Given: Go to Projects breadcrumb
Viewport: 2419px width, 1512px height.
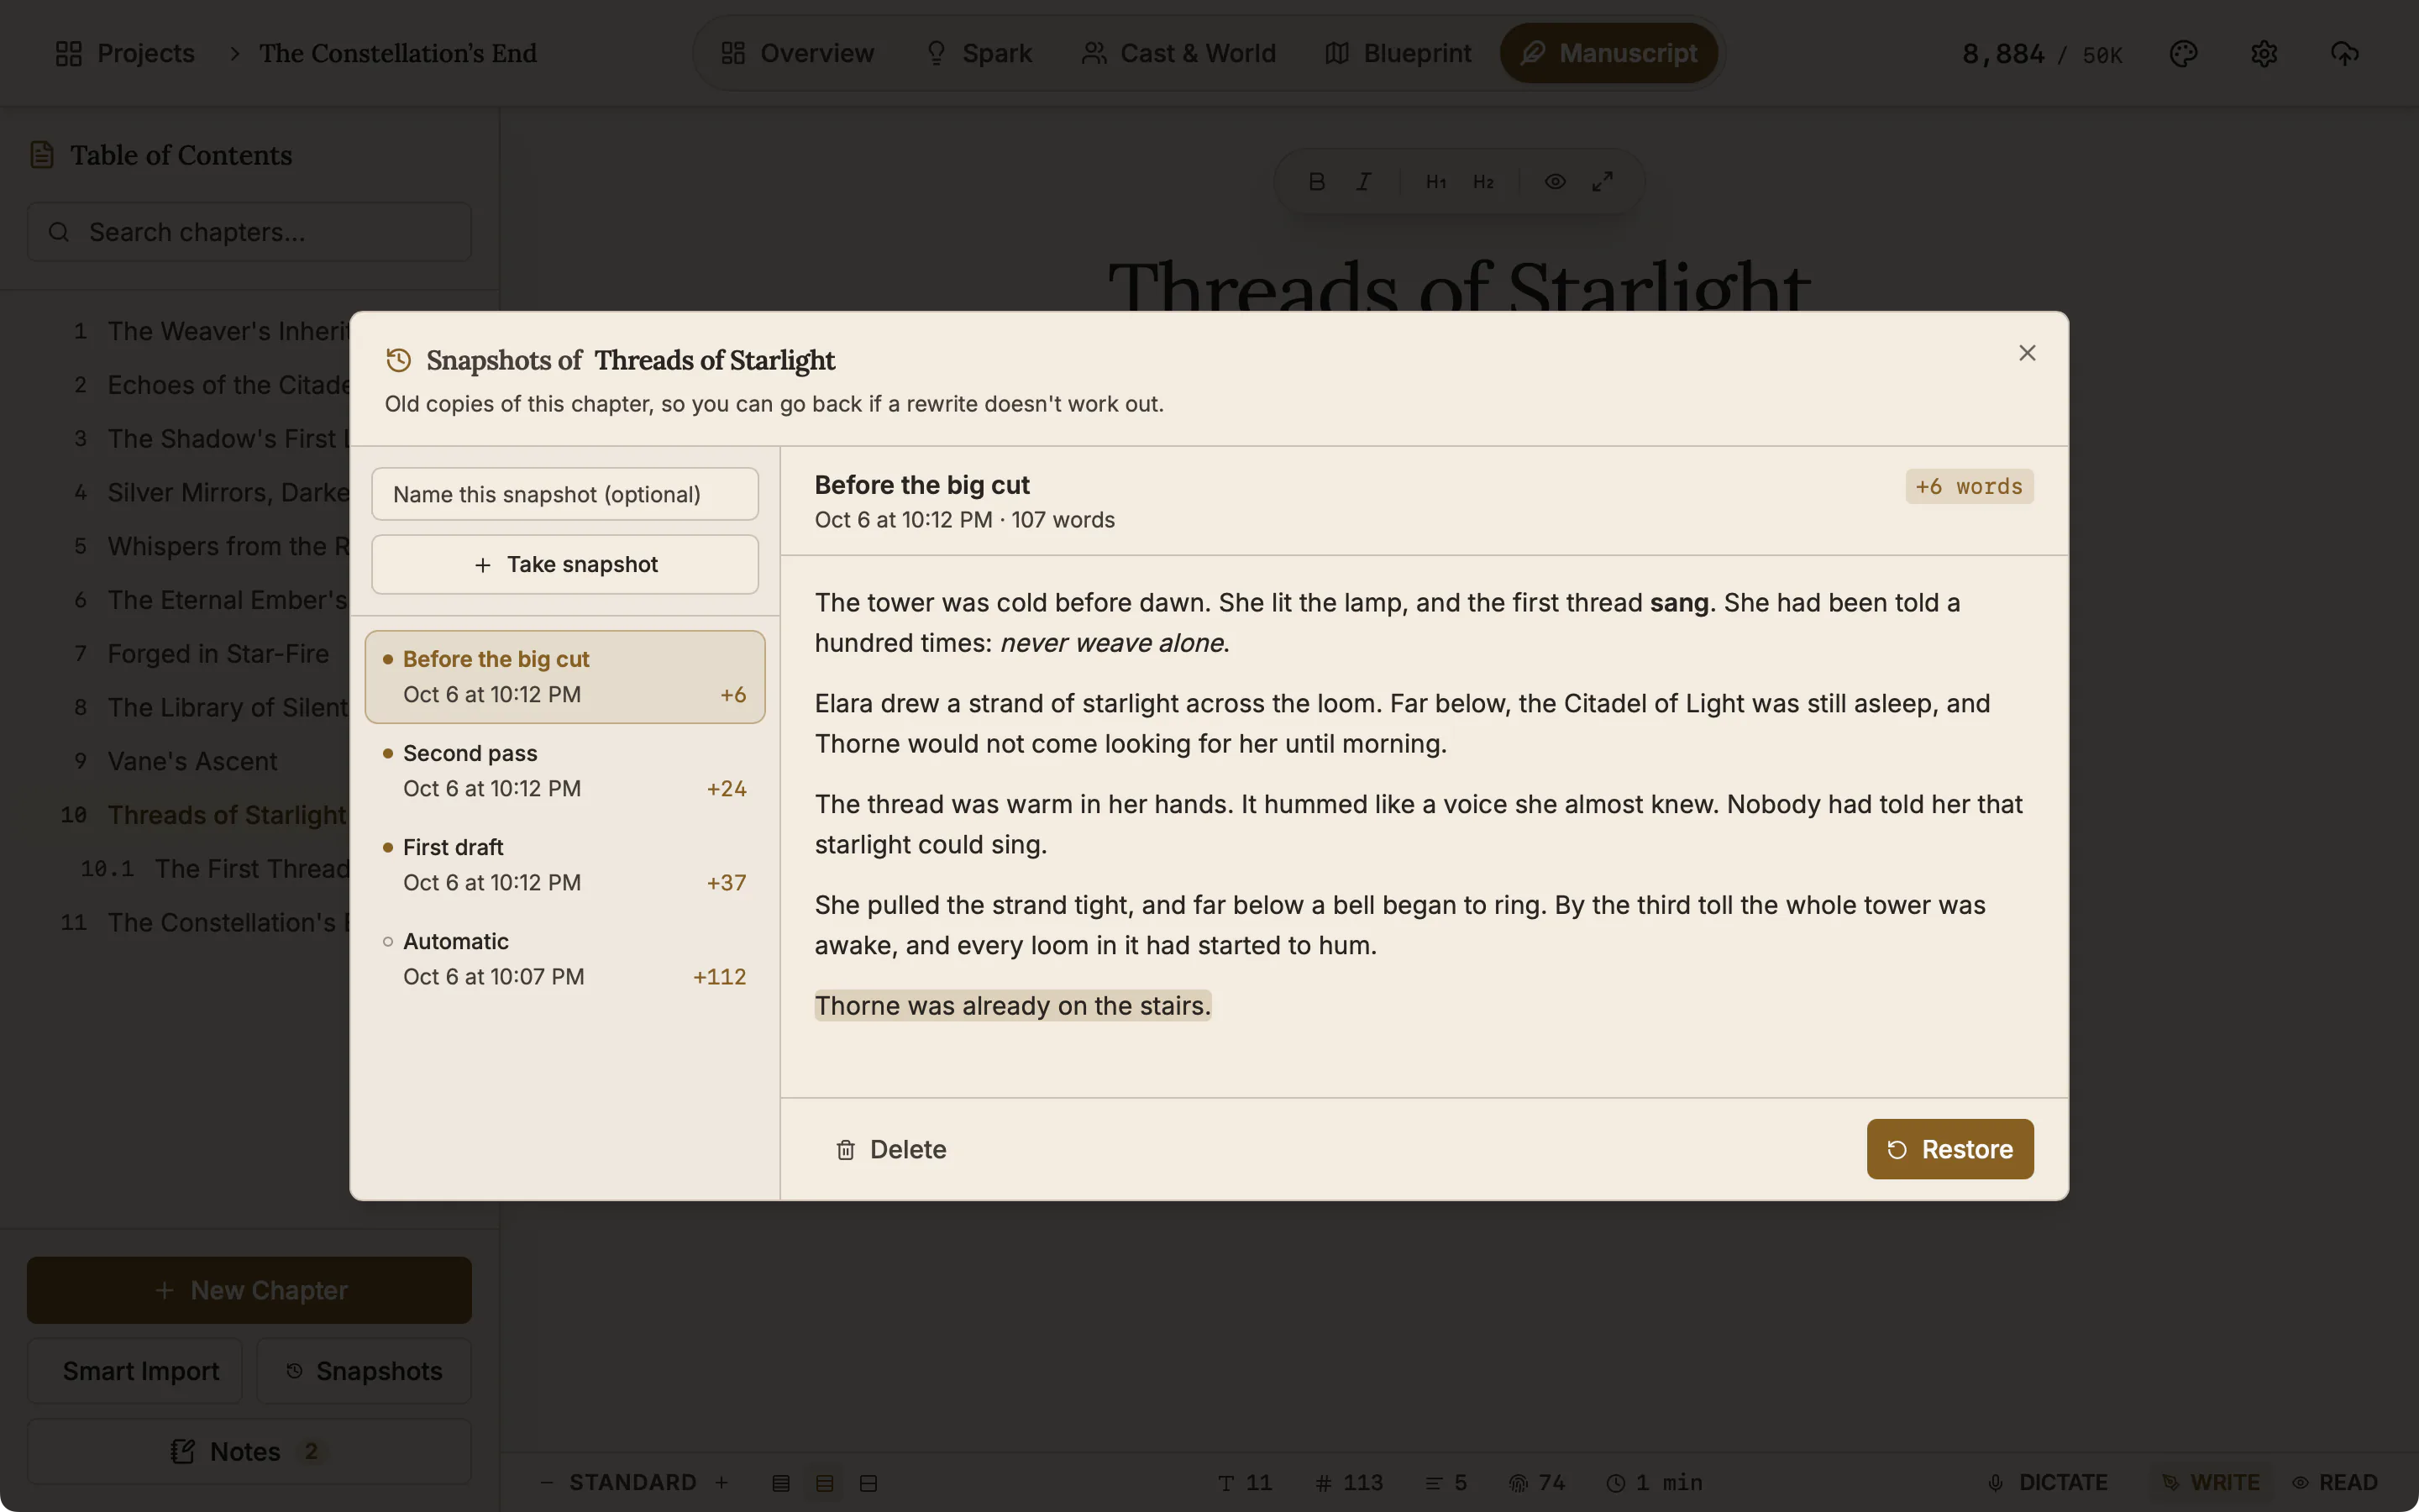Looking at the screenshot, I should pyautogui.click(x=125, y=53).
